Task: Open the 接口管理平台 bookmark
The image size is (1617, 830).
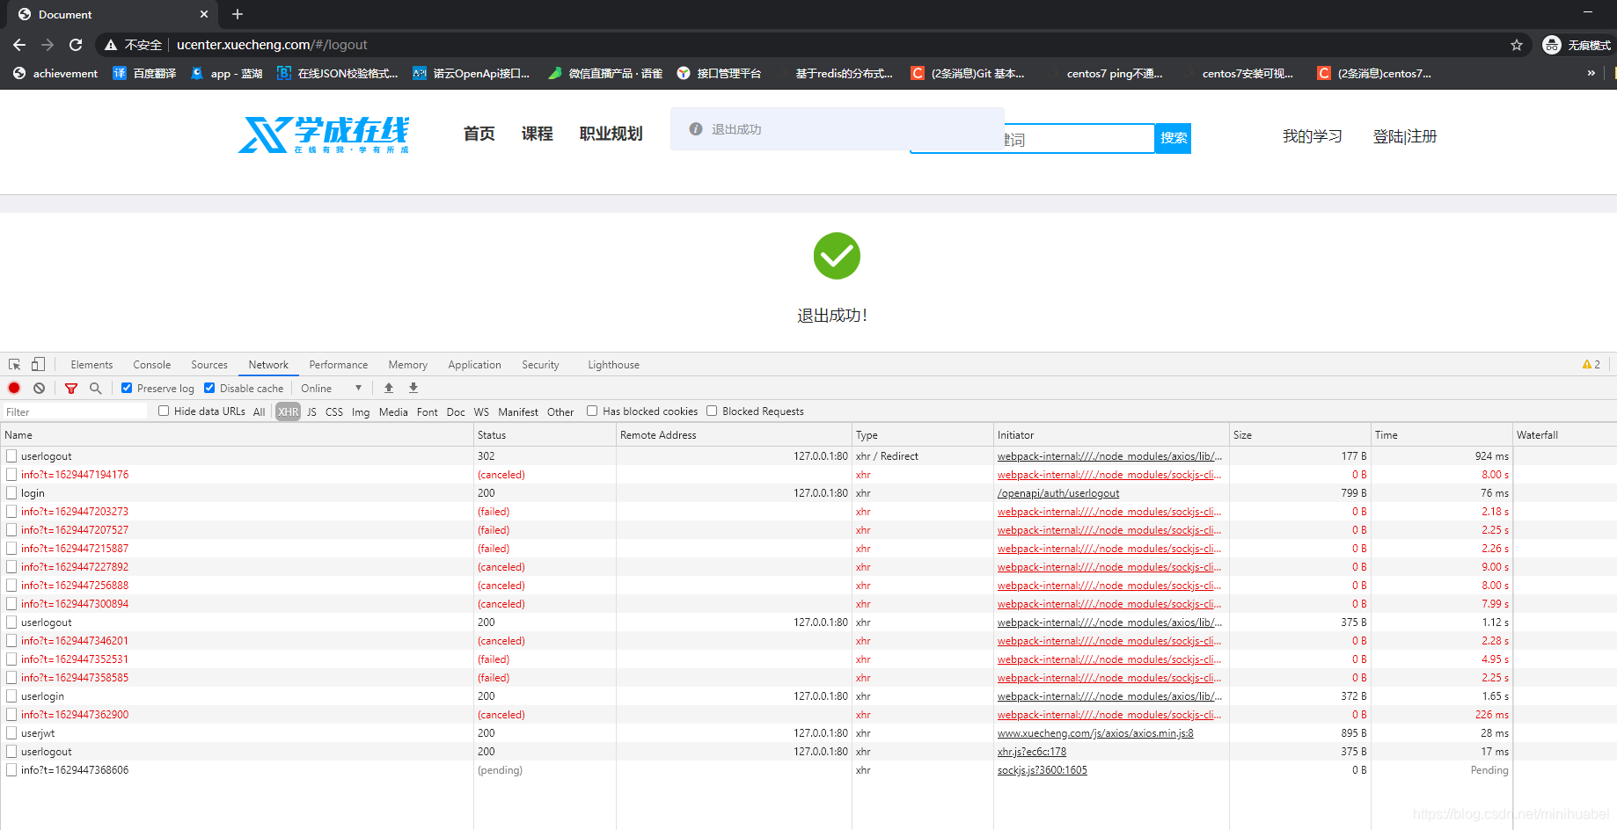Action: tap(719, 74)
